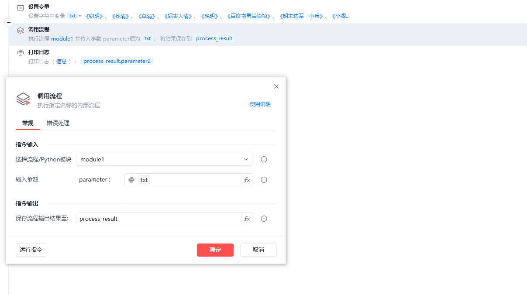
Task: Open the 使用说明 link
Action: point(260,104)
